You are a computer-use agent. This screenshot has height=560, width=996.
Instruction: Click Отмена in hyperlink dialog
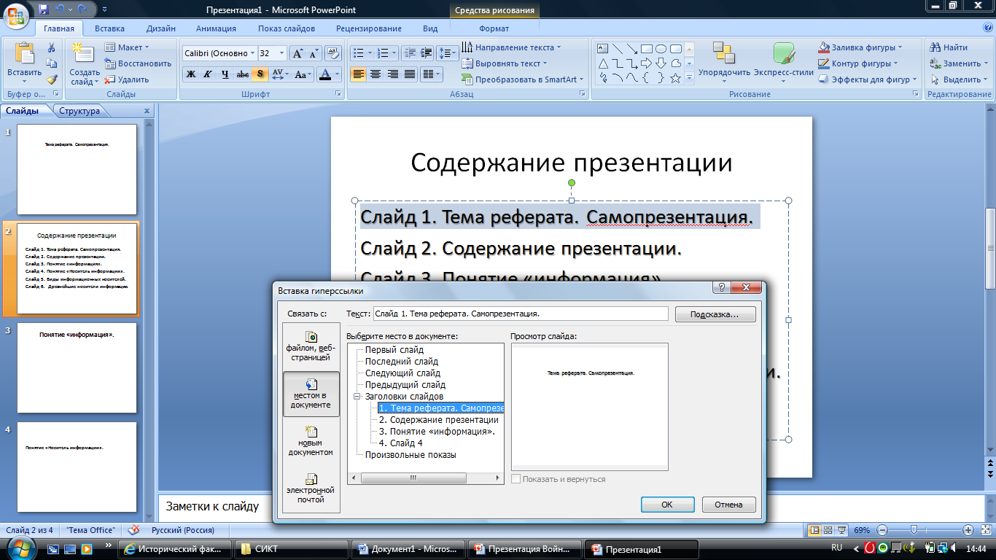pos(728,504)
